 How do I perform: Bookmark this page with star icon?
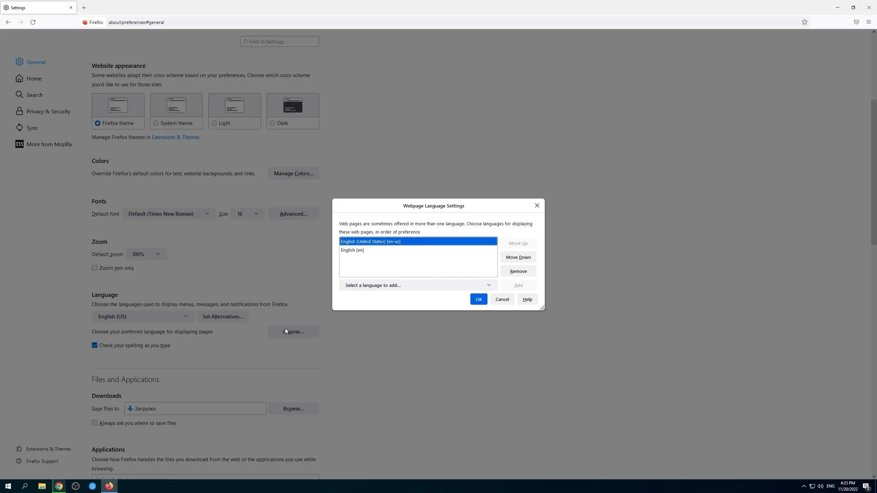click(x=805, y=22)
